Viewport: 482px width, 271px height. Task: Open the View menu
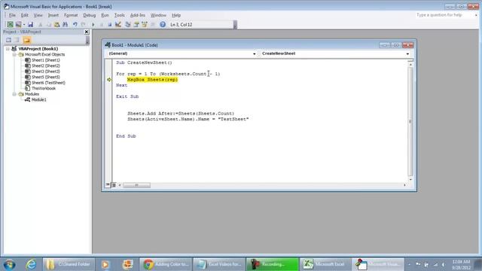pyautogui.click(x=38, y=15)
